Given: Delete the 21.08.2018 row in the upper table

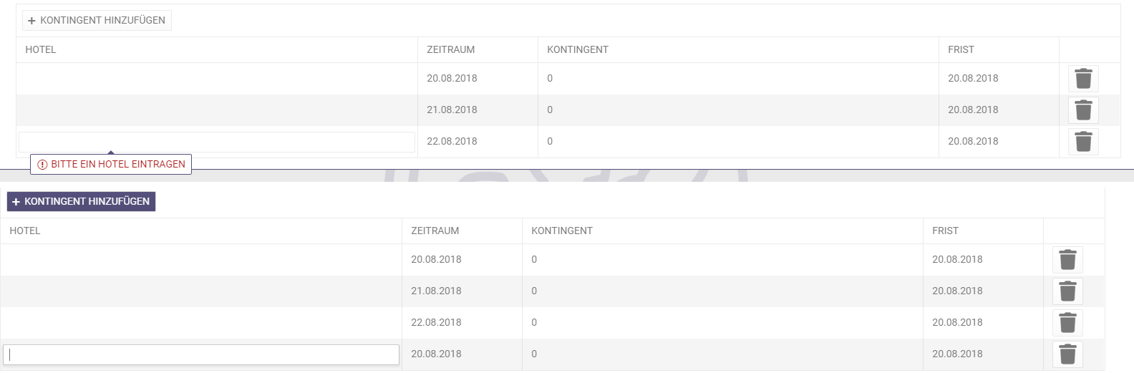Looking at the screenshot, I should [x=1083, y=110].
